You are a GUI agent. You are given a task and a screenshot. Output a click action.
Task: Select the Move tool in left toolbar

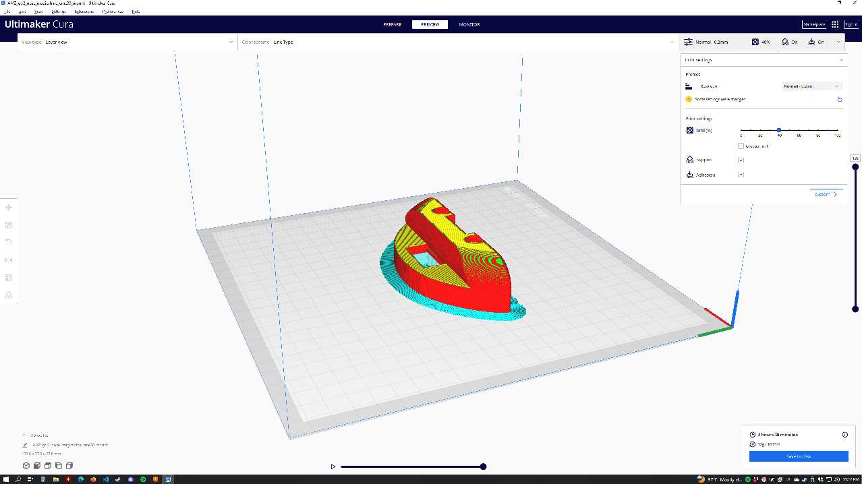click(x=9, y=208)
